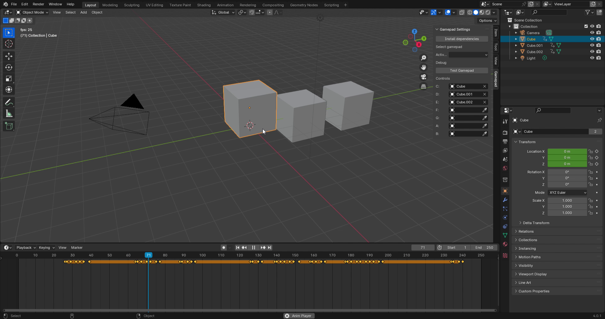Expand the Delta Transform section
The height and width of the screenshot is (319, 605).
(536, 223)
